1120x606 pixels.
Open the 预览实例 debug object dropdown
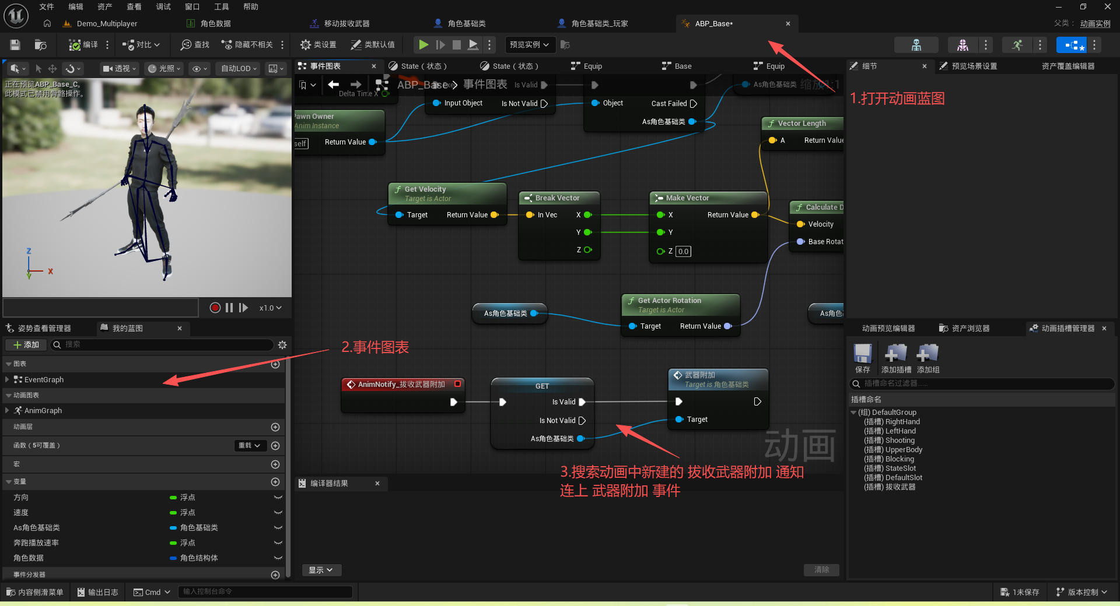[529, 45]
